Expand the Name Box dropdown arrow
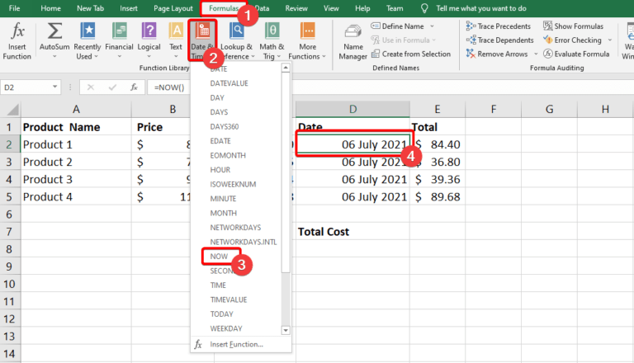This screenshot has height=363, width=634. click(54, 87)
